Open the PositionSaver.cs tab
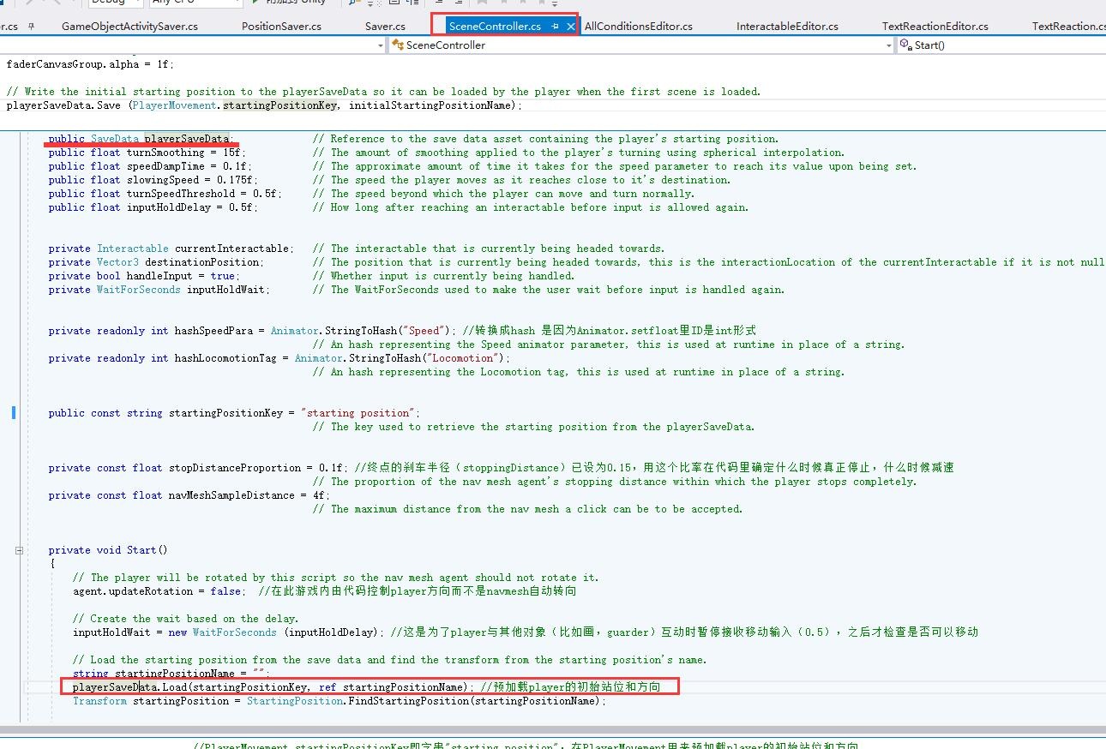This screenshot has height=749, width=1106. click(x=281, y=27)
